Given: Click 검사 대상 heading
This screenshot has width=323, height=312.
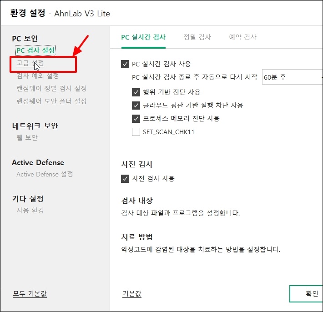Looking at the screenshot, I should coord(137,201).
